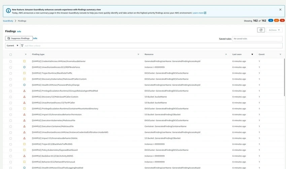The width and height of the screenshot is (286, 169).
Task: Click the Saved rules selection field
Action: point(257,39)
